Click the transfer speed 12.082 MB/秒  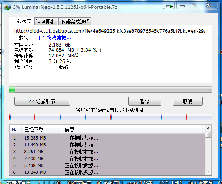click(65, 56)
